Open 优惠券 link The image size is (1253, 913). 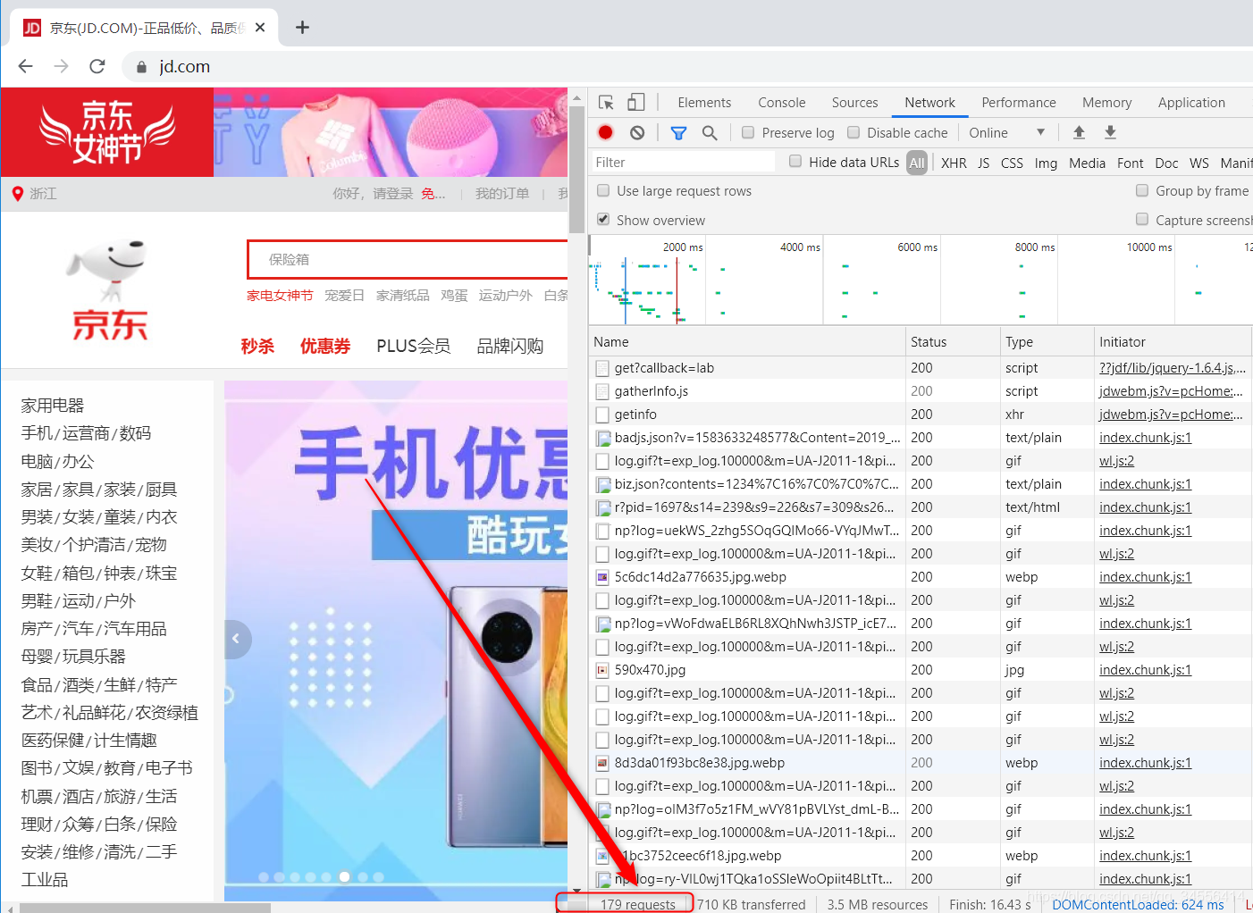point(325,346)
